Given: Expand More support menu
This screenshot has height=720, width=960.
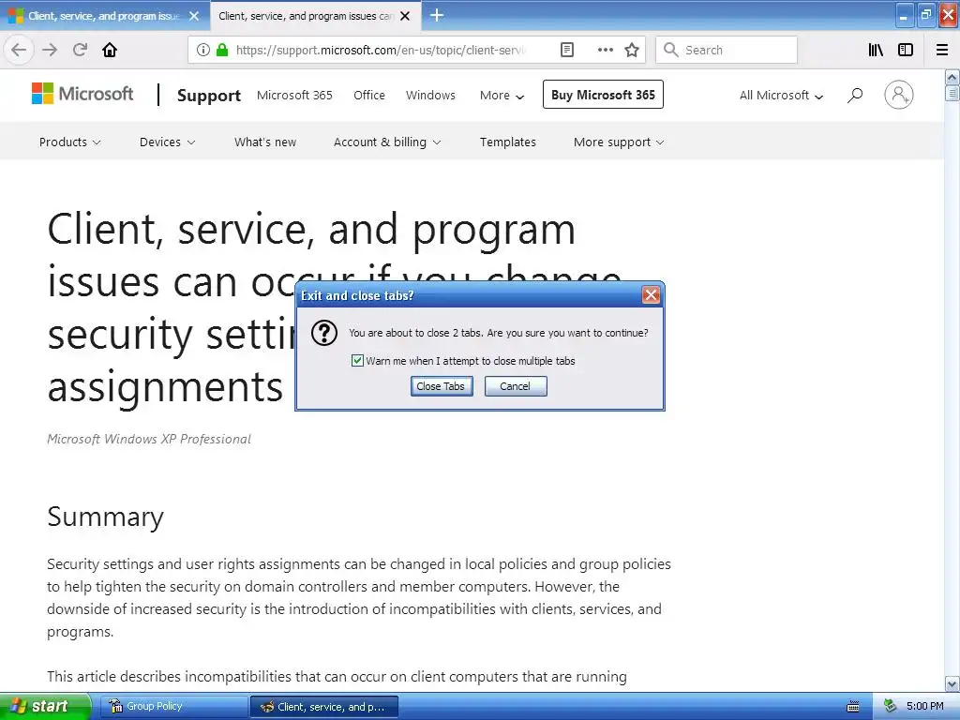Looking at the screenshot, I should click(x=619, y=142).
